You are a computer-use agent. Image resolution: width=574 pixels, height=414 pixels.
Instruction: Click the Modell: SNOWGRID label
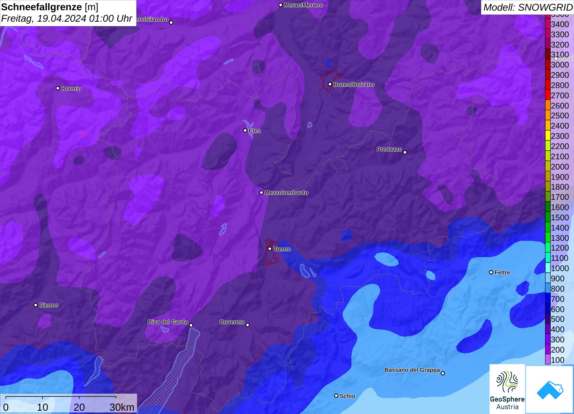(528, 7)
